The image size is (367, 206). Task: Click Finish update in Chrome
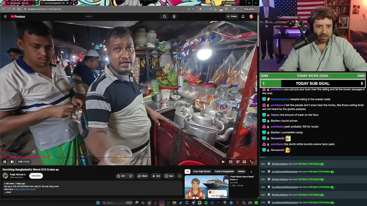click(249, 9)
